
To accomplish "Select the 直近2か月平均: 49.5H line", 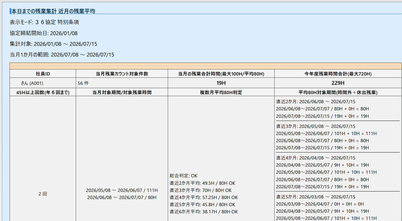I will (x=202, y=183).
